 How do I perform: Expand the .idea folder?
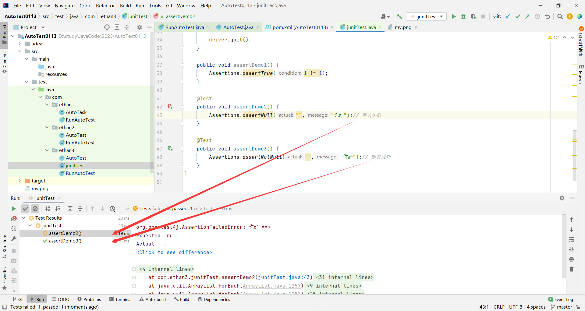pos(19,44)
